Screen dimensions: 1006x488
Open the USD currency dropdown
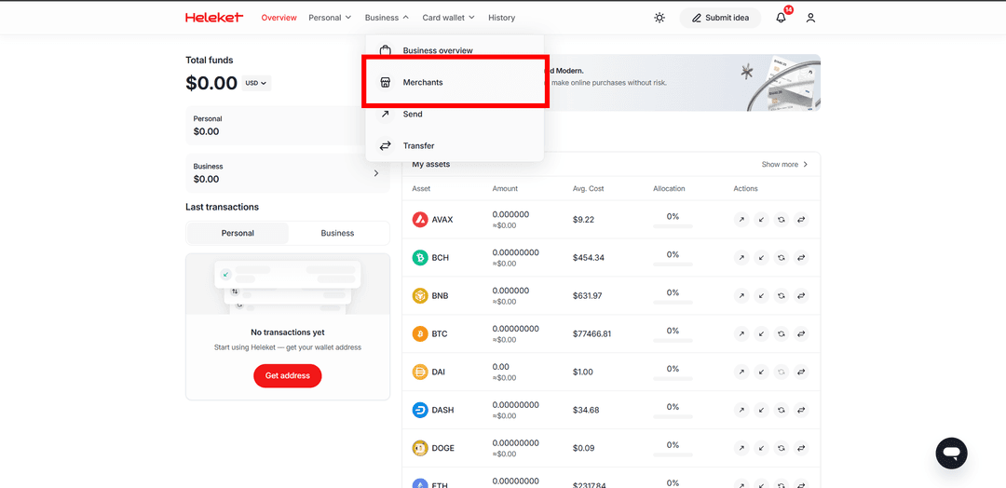pyautogui.click(x=256, y=84)
